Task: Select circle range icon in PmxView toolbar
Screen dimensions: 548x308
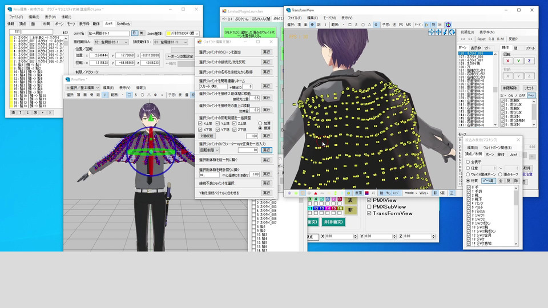Action: (x=142, y=95)
